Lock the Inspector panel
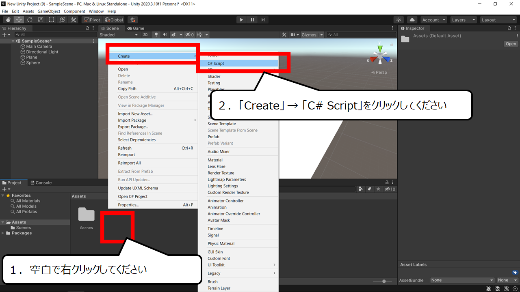 [509, 28]
